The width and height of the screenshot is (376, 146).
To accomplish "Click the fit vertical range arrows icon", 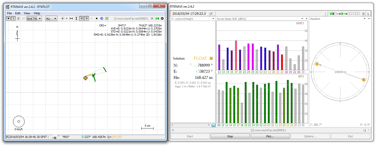I will coord(76,19).
